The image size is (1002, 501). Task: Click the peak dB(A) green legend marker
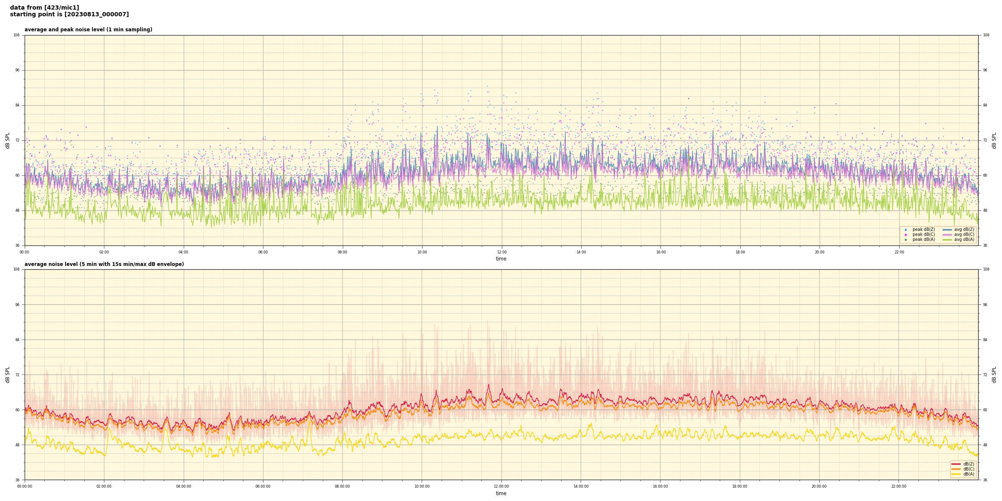(x=906, y=240)
